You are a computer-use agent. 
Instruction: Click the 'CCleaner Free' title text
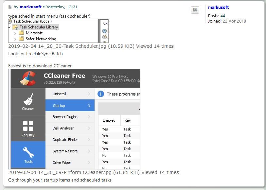coord(64,76)
